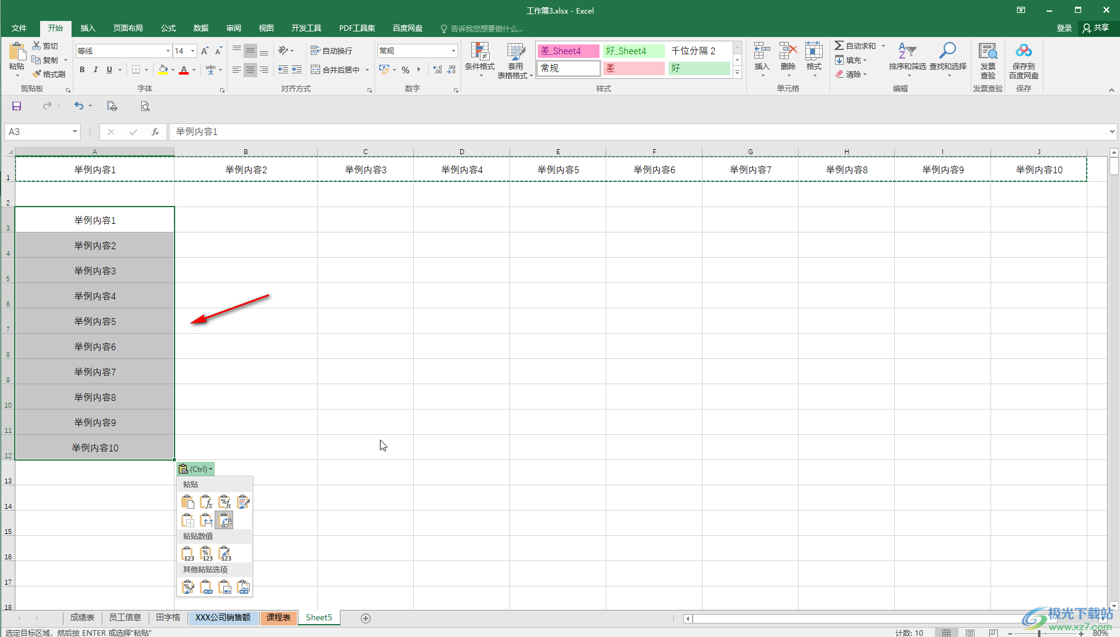Click percent style icon
The image size is (1120, 637).
coord(405,70)
